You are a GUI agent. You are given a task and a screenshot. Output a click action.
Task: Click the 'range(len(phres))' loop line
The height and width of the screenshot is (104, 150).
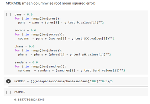tap(38, 50)
